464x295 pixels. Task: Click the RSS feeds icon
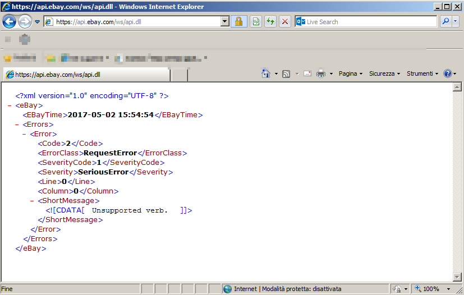click(286, 73)
